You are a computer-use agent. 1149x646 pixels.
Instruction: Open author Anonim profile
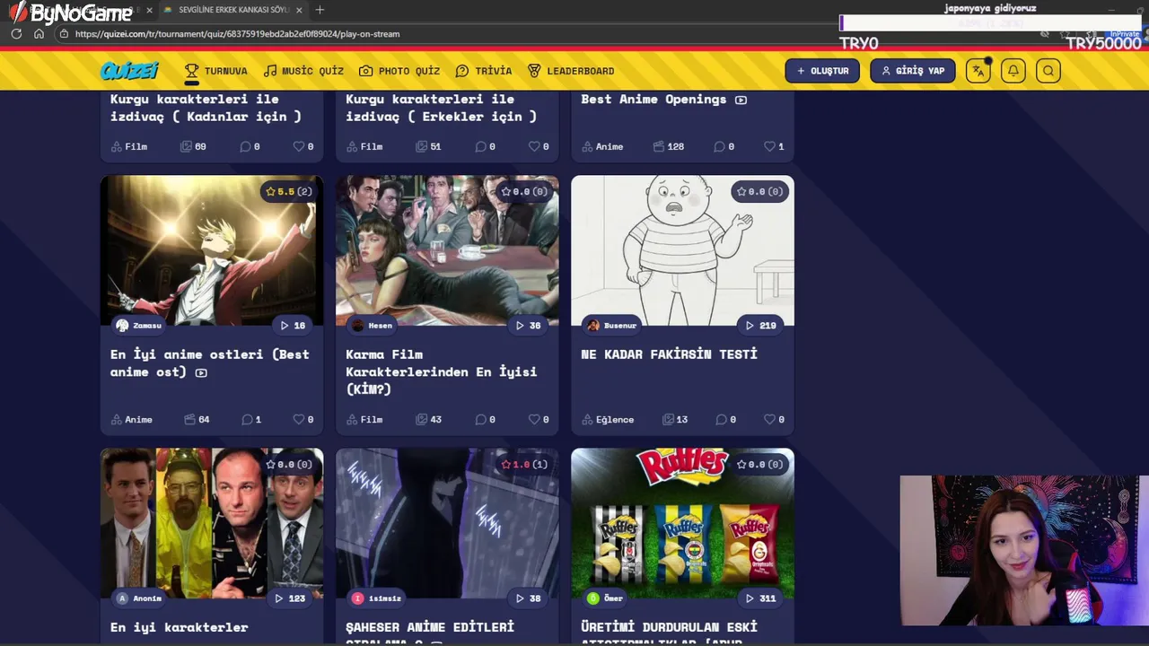click(x=139, y=598)
